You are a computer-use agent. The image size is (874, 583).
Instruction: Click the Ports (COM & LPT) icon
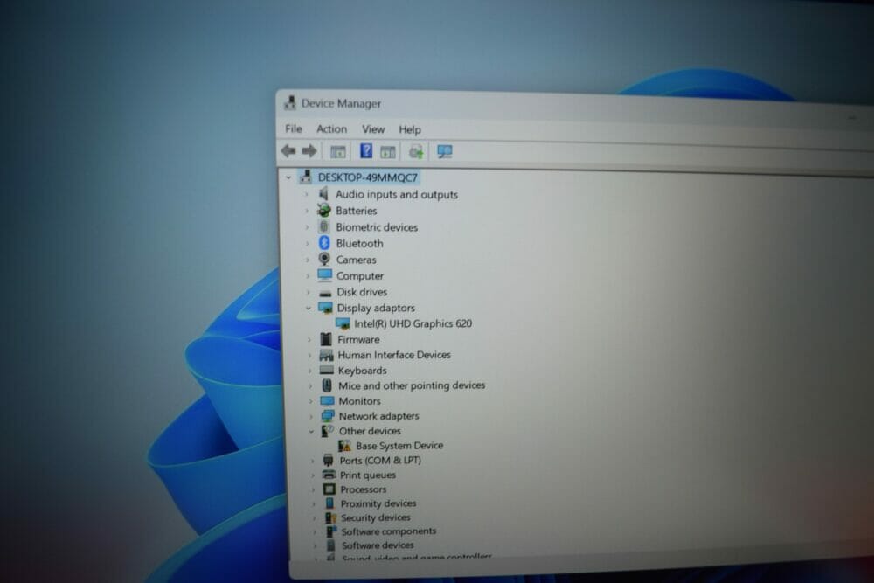coord(329,460)
